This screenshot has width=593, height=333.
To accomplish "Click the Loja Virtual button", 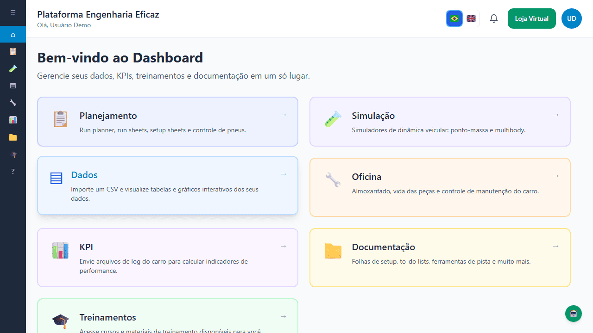I will pos(531,18).
